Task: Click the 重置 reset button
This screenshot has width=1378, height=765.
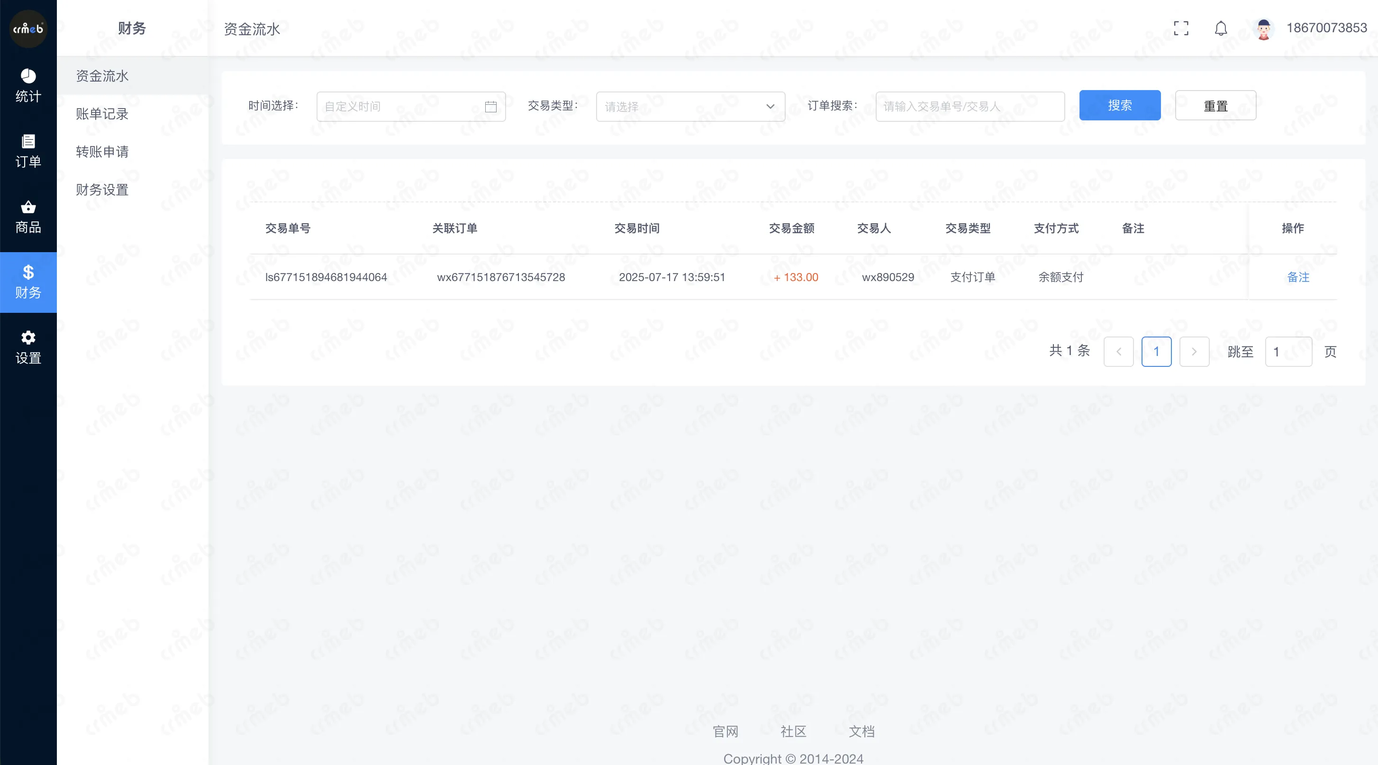Action: tap(1215, 105)
